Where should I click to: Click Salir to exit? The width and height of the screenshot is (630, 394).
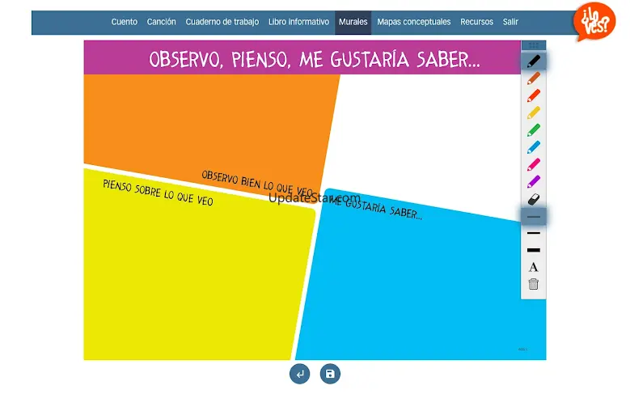tap(510, 22)
